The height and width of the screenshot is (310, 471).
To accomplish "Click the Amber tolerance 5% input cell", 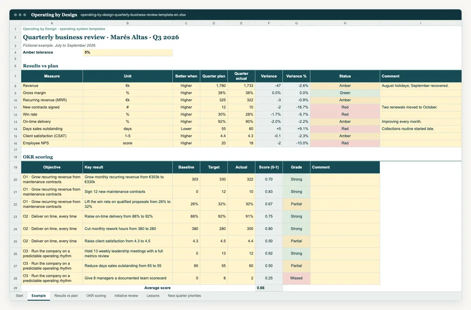I will tap(128, 52).
